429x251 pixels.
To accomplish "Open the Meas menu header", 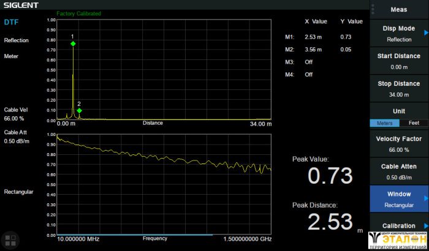I will tap(399, 9).
